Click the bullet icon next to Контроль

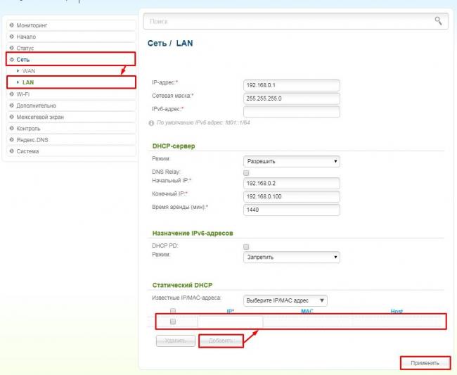[x=12, y=128]
